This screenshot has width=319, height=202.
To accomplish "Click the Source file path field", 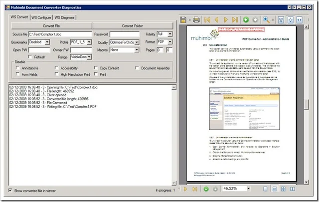I will [60, 34].
